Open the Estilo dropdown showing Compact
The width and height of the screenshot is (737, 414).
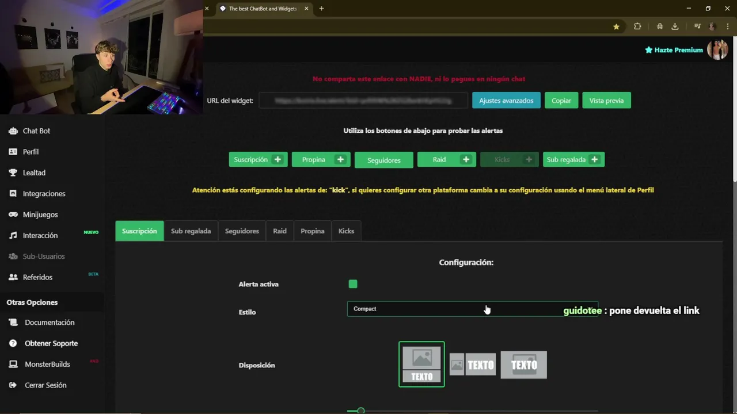(473, 309)
